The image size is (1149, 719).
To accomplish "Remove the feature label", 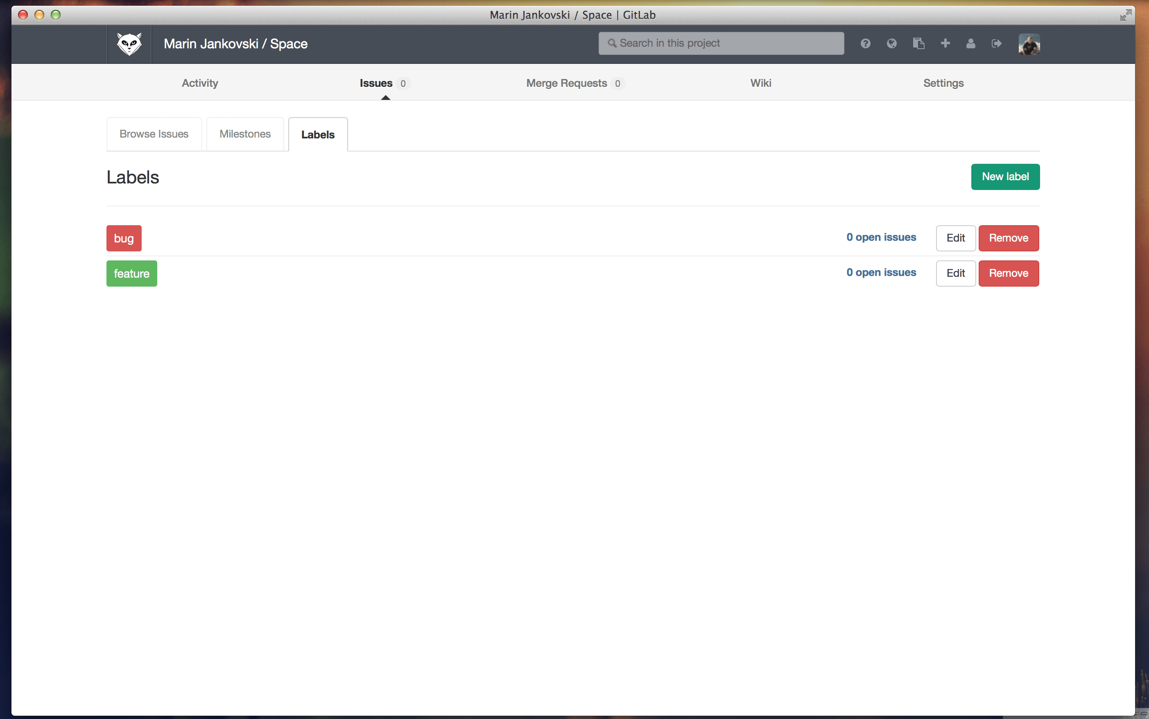I will [x=1009, y=273].
